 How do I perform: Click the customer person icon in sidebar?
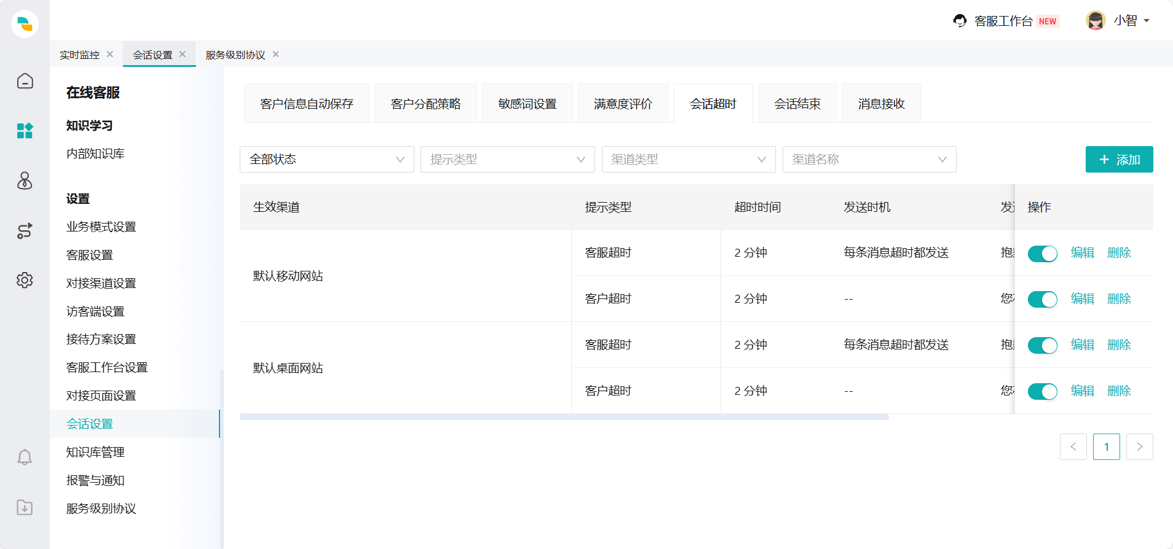pyautogui.click(x=25, y=181)
